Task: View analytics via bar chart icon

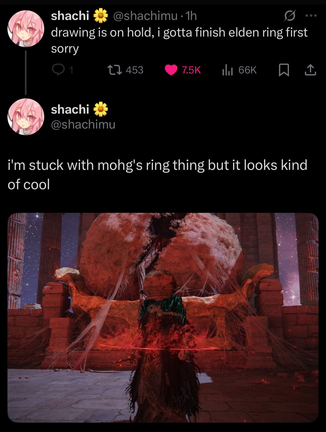Action: coord(227,70)
